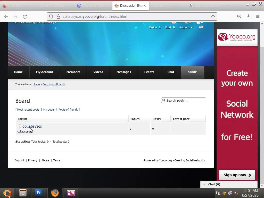Open the Videos navigation tab
The image size is (264, 198).
(x=98, y=72)
